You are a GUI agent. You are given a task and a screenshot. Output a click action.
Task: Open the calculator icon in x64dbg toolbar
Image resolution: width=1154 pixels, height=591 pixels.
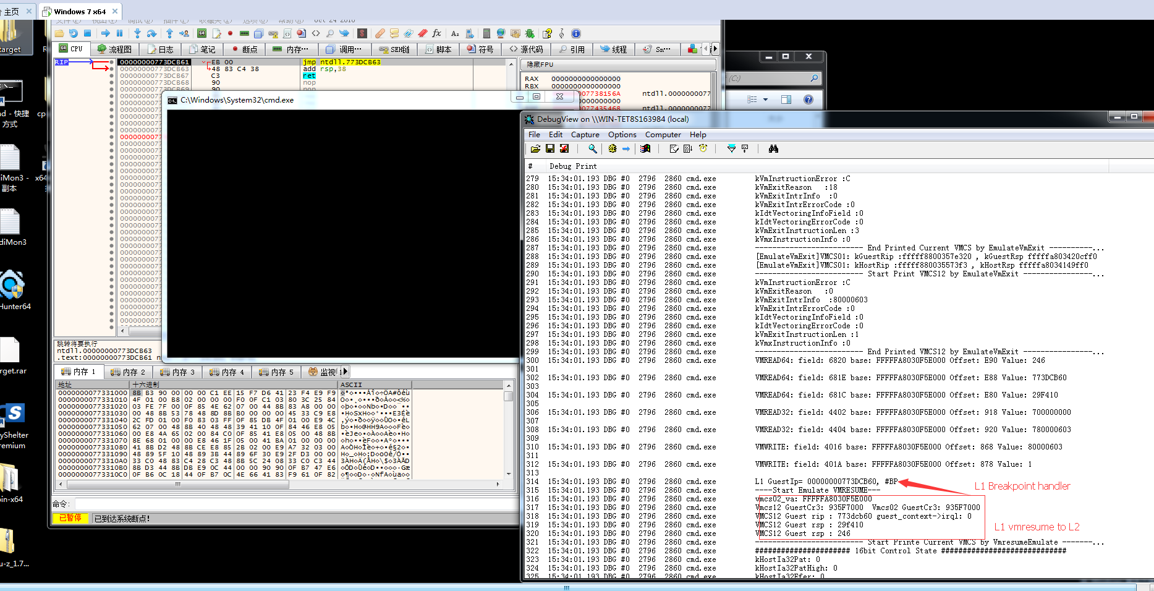(x=486, y=33)
